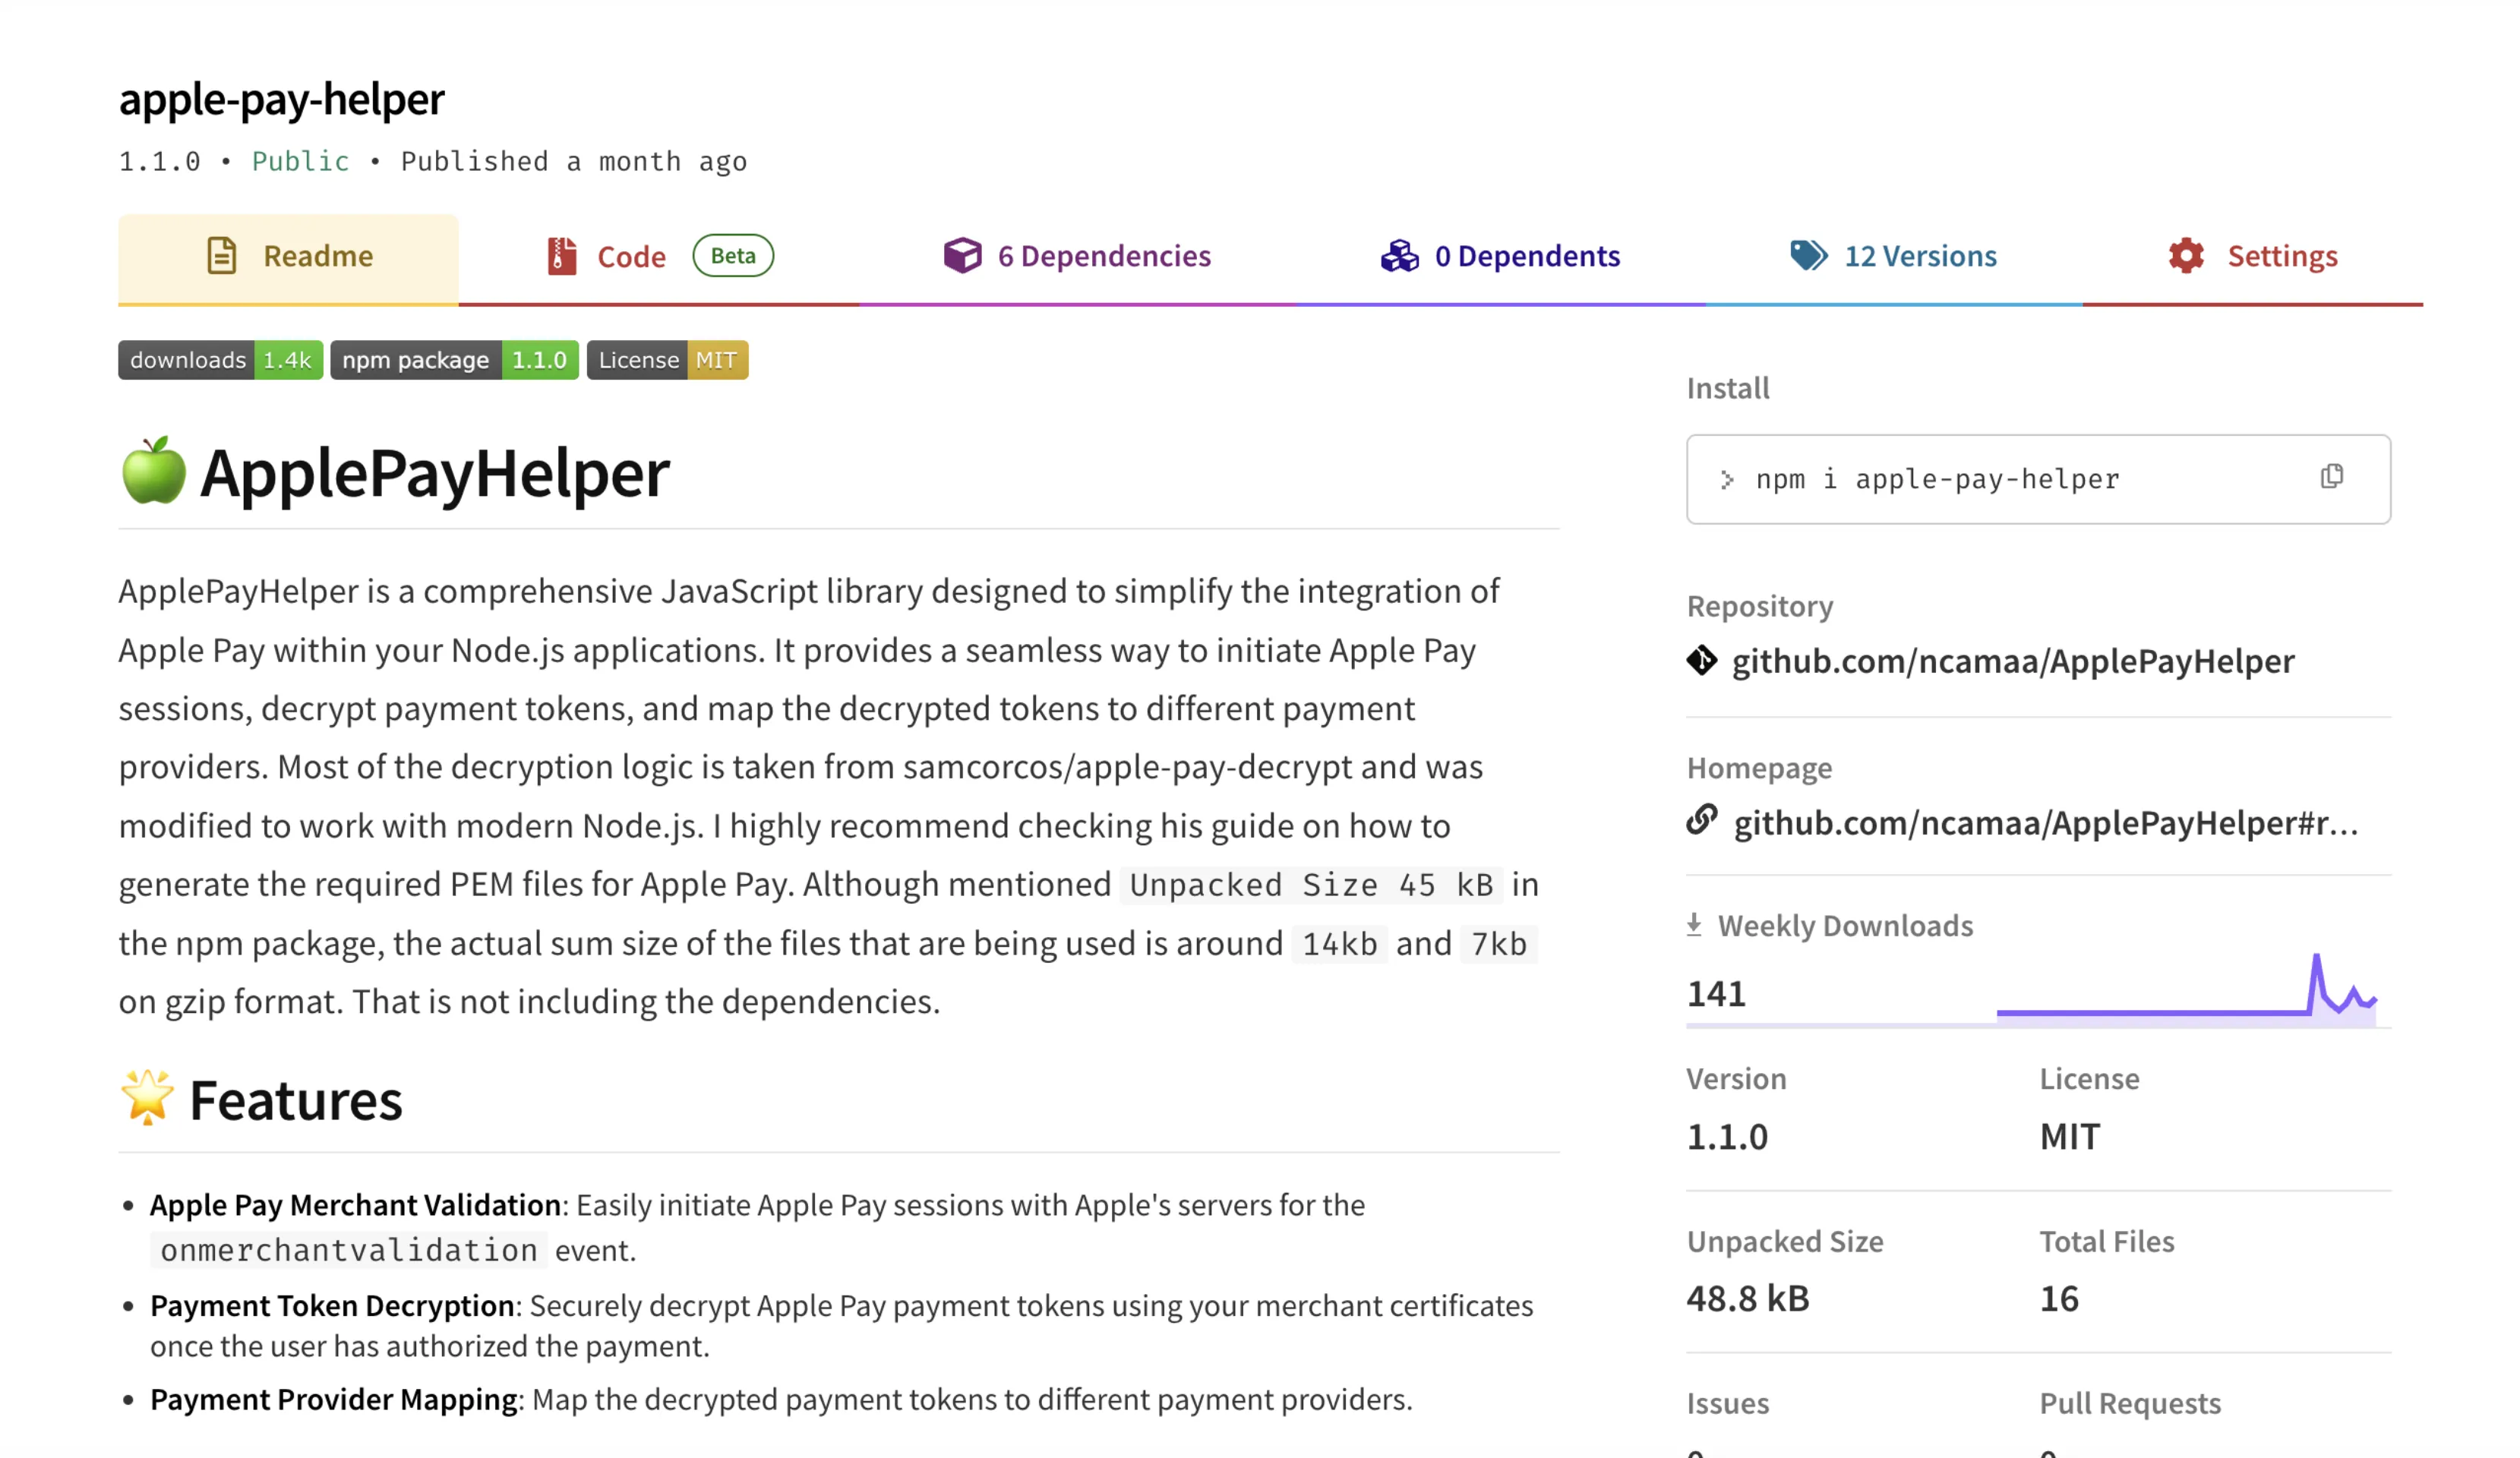Click the Beta badge next to Code
This screenshot has height=1458, width=2520.
[733, 256]
